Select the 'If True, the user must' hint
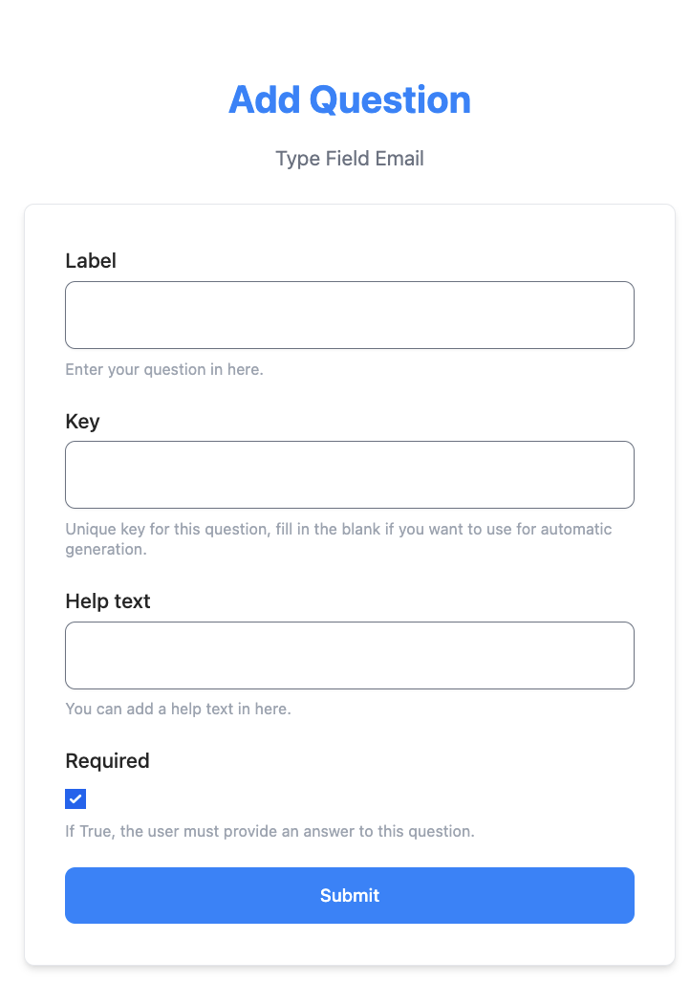 [270, 831]
